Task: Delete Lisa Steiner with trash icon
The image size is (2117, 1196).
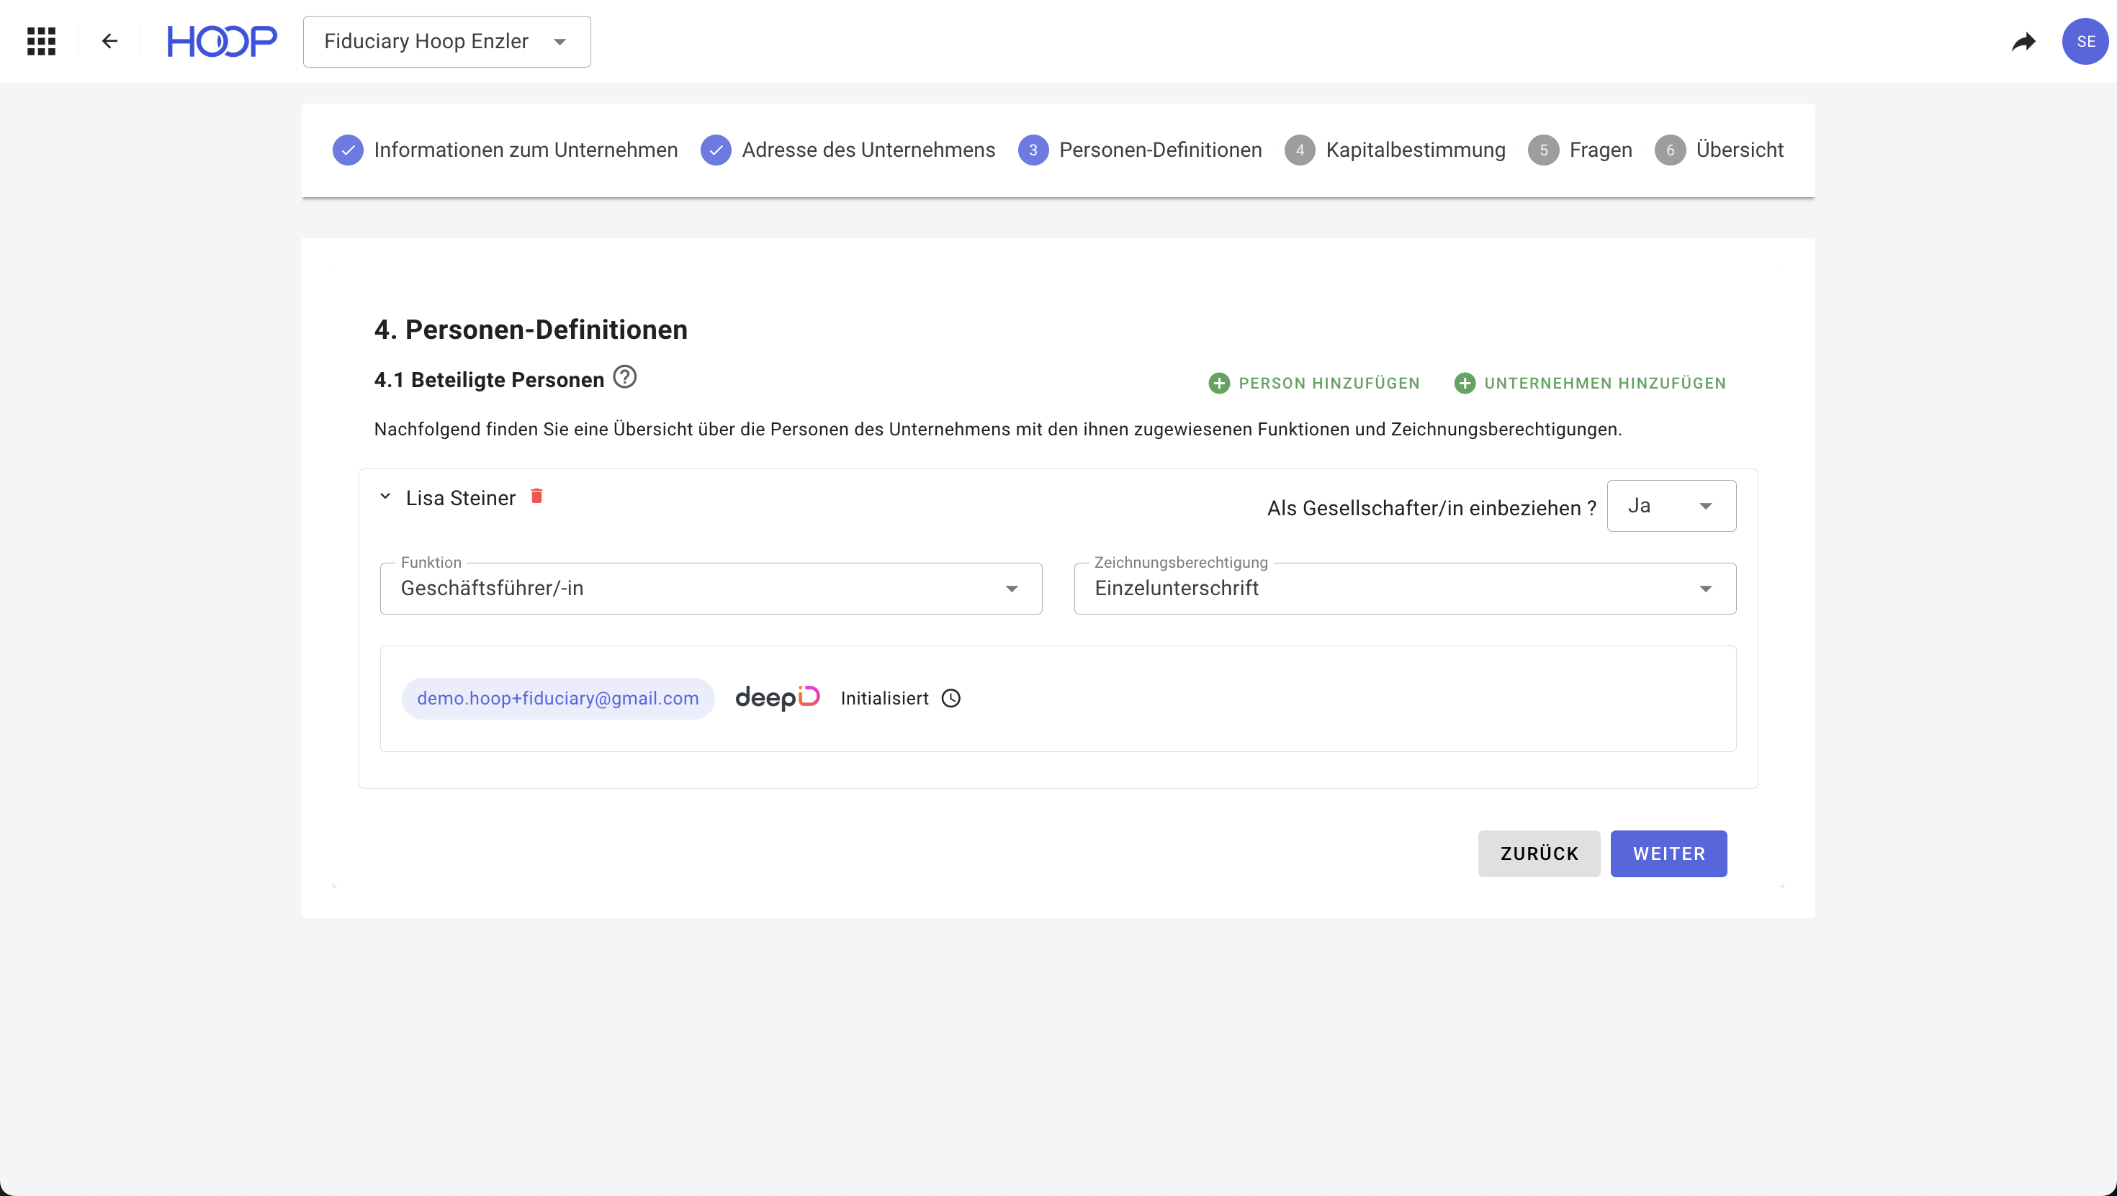Action: pyautogui.click(x=536, y=496)
